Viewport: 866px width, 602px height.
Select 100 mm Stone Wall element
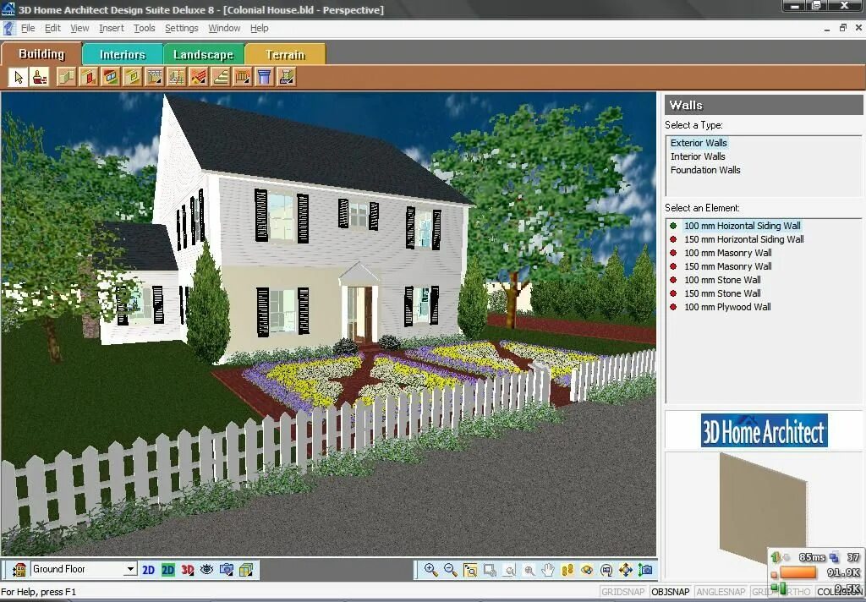tap(722, 280)
